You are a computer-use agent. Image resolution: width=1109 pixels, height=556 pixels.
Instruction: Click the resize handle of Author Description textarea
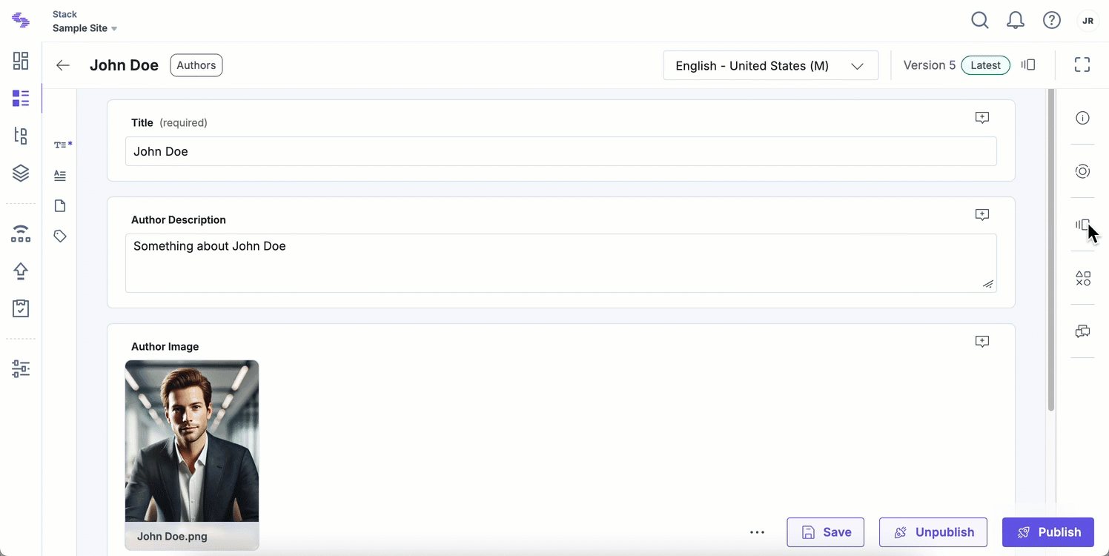pos(988,284)
